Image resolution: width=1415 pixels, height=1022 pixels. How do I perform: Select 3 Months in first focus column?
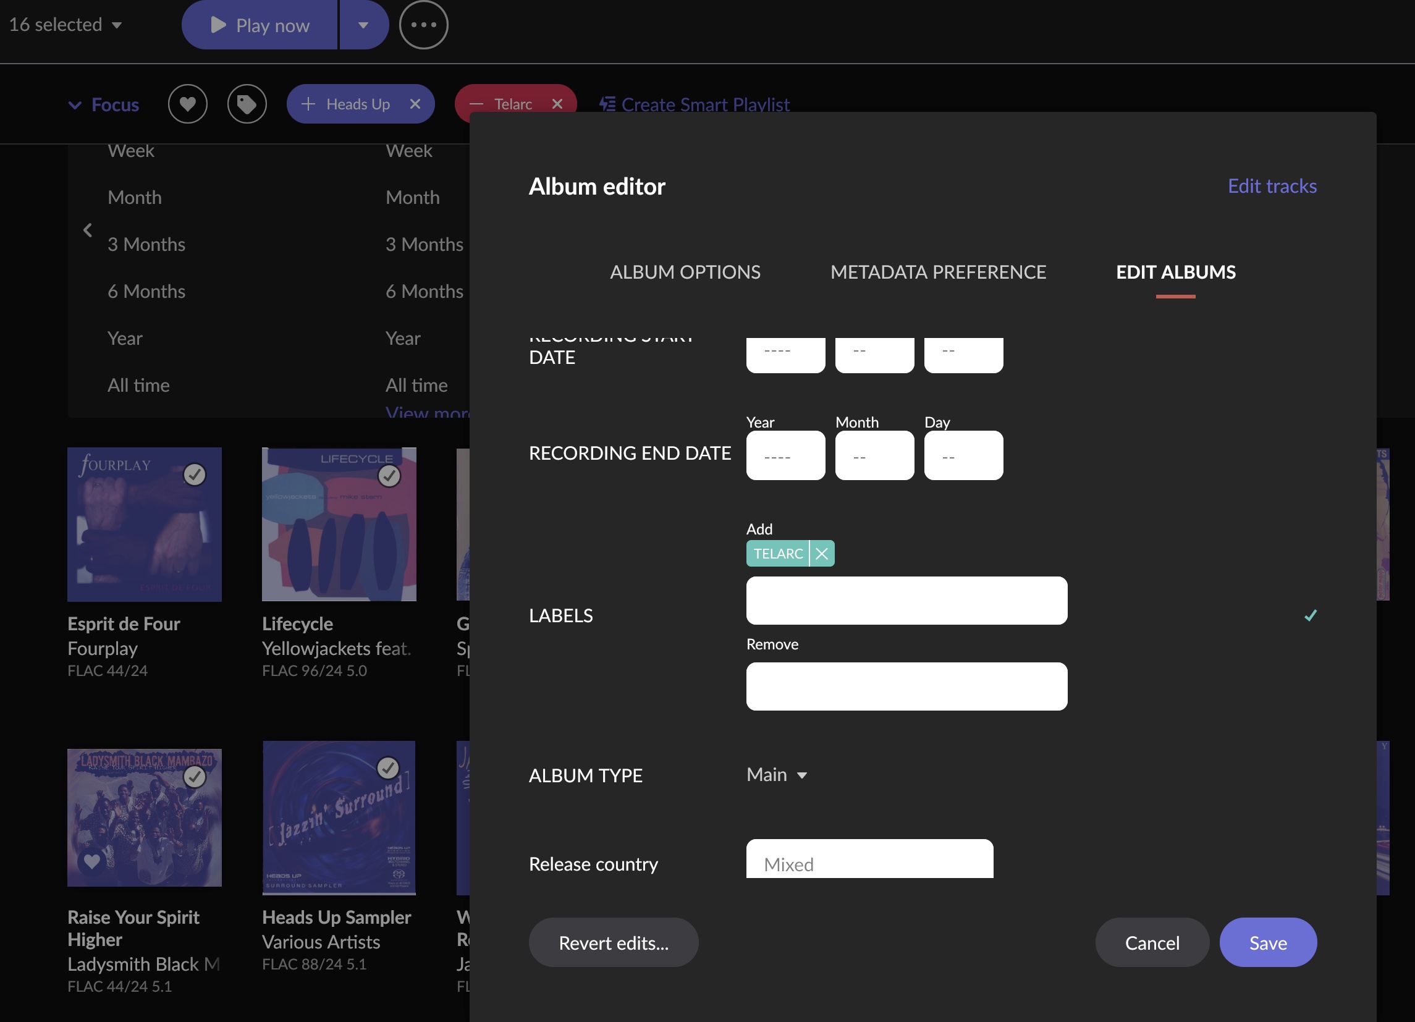click(146, 245)
